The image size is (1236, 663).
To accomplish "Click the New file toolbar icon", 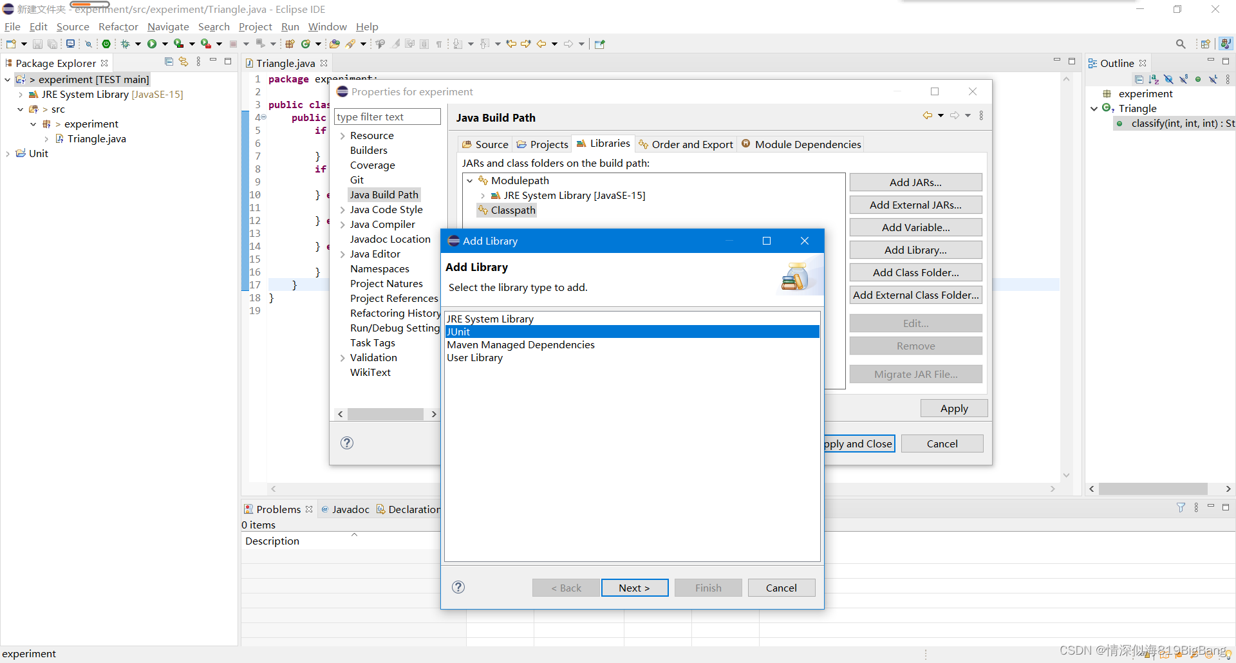I will pos(11,44).
